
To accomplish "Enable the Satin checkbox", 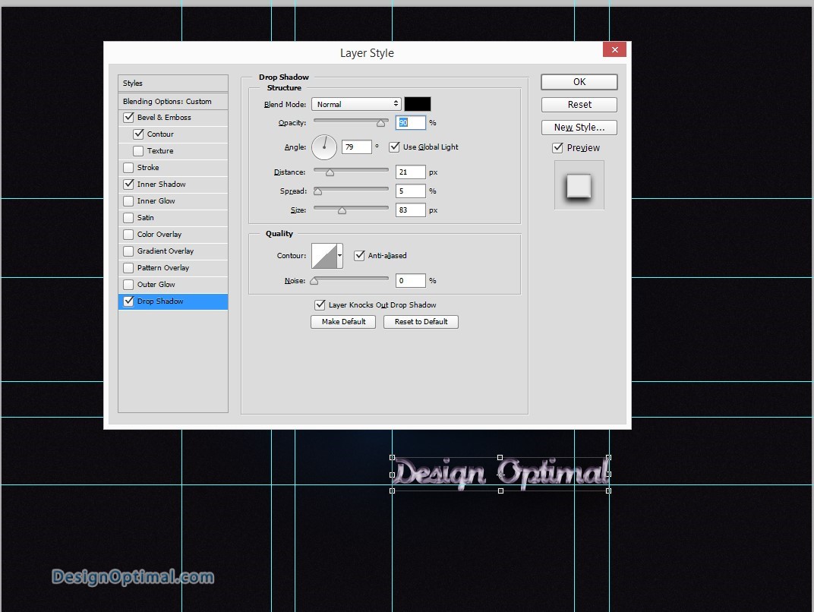I will pyautogui.click(x=128, y=217).
